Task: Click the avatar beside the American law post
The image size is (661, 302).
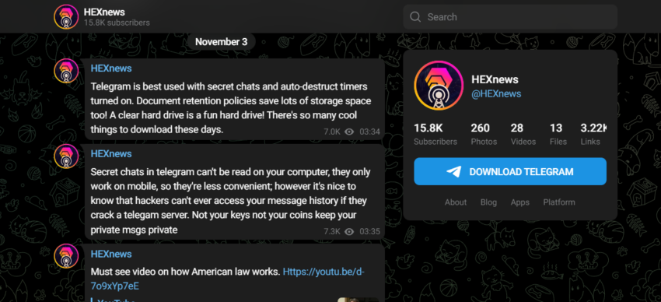Action: coord(66,256)
